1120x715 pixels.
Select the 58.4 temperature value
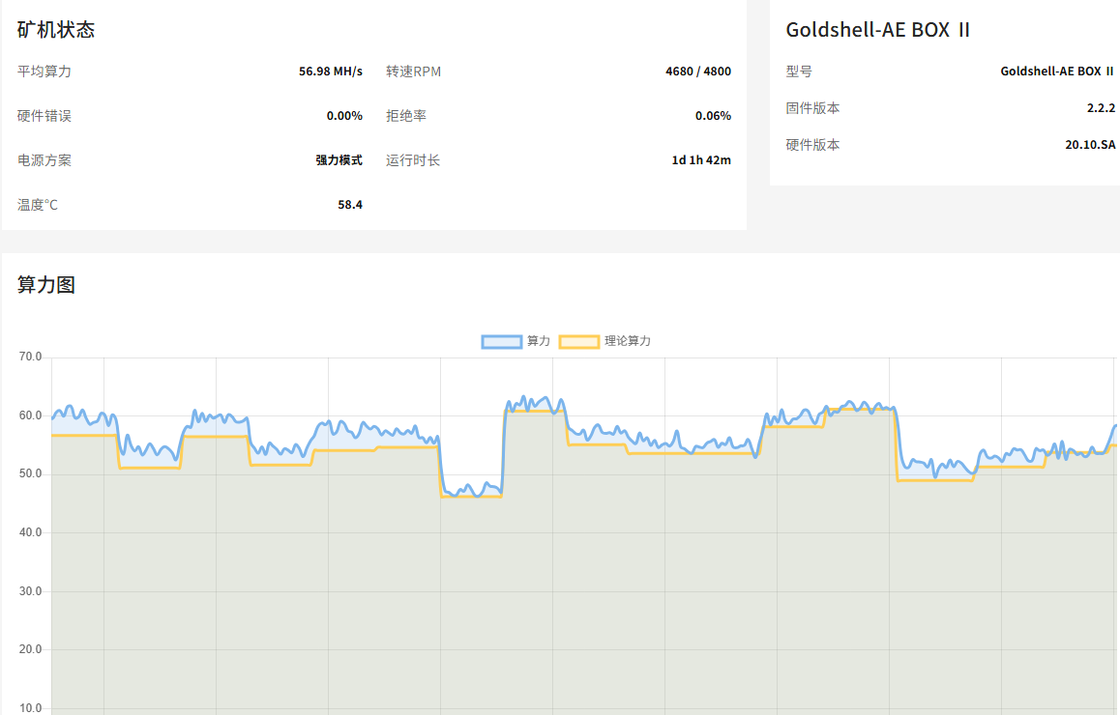click(x=350, y=205)
